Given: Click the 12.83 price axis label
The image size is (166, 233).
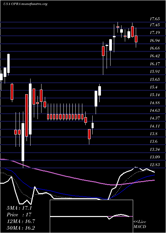Looking at the screenshot, I should [155, 165].
